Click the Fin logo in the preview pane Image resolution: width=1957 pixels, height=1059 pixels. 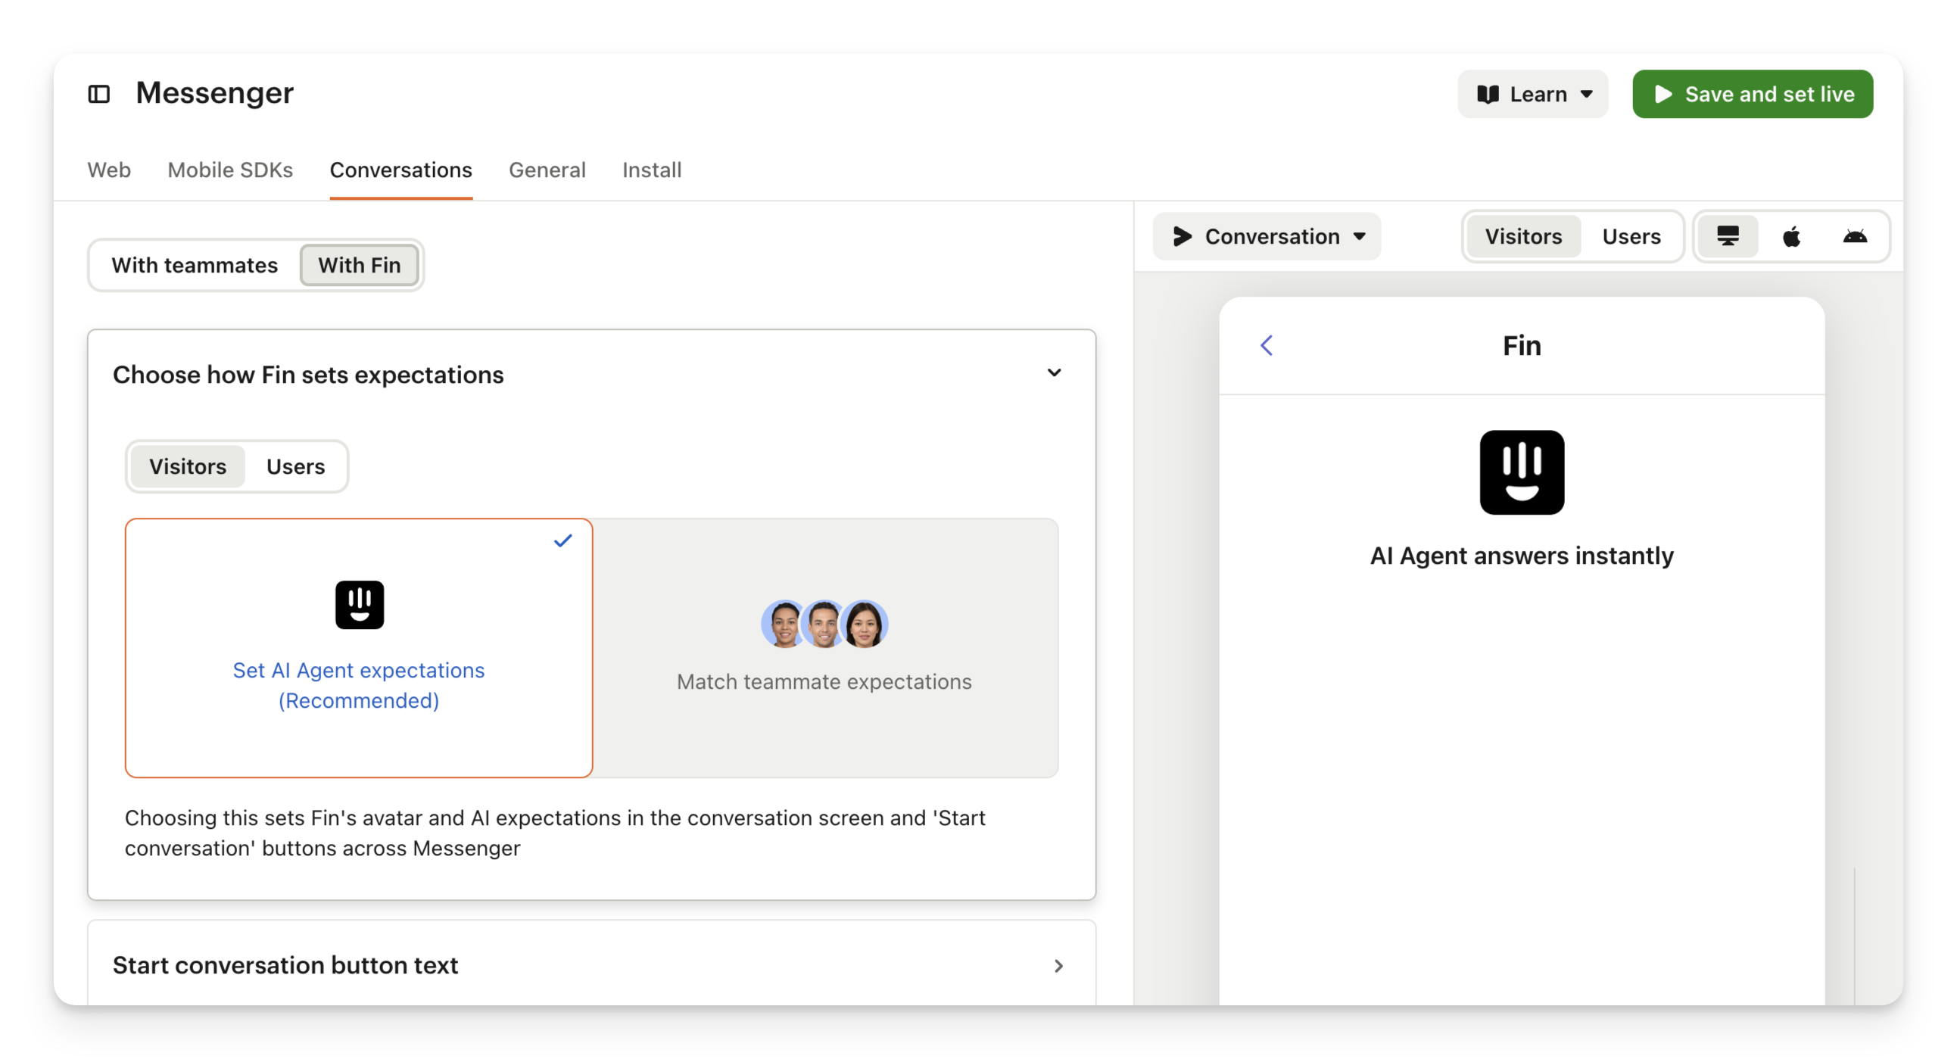coord(1521,472)
